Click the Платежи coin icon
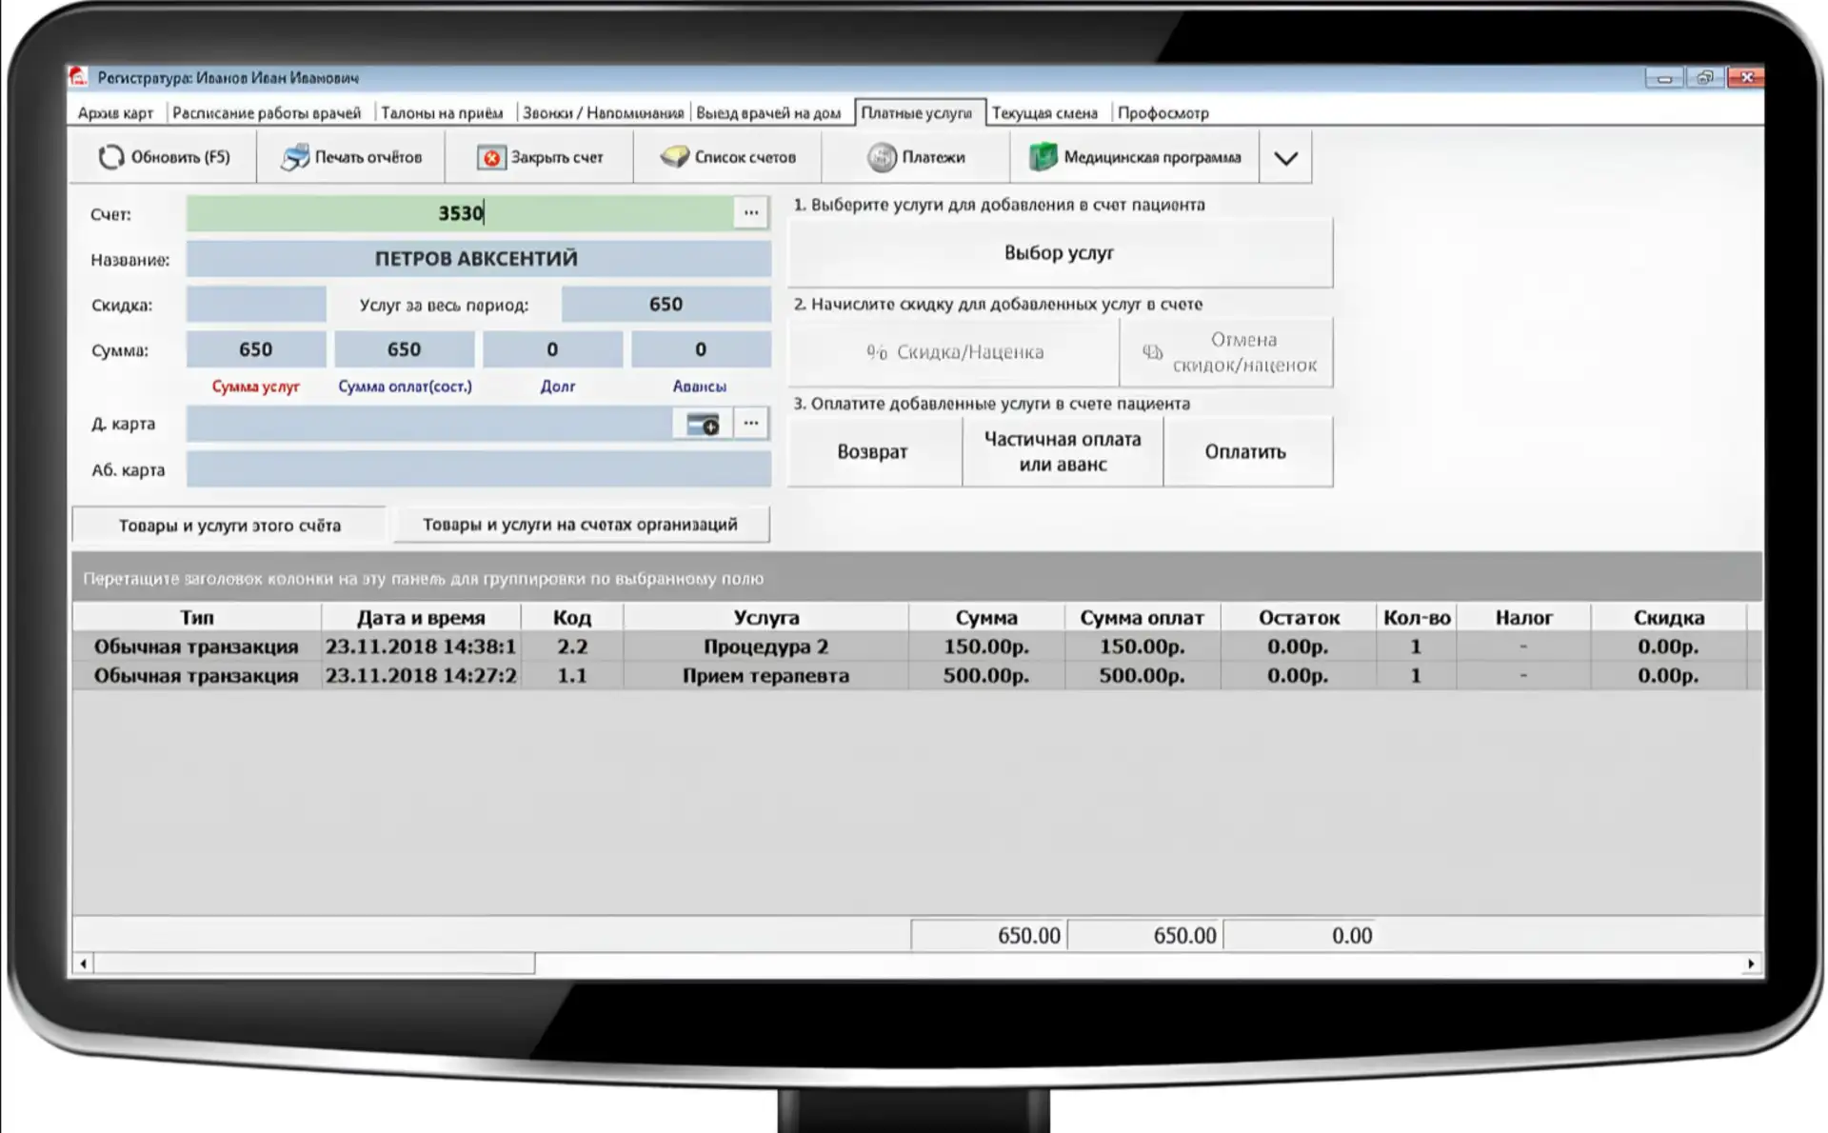1828x1133 pixels. tap(882, 157)
